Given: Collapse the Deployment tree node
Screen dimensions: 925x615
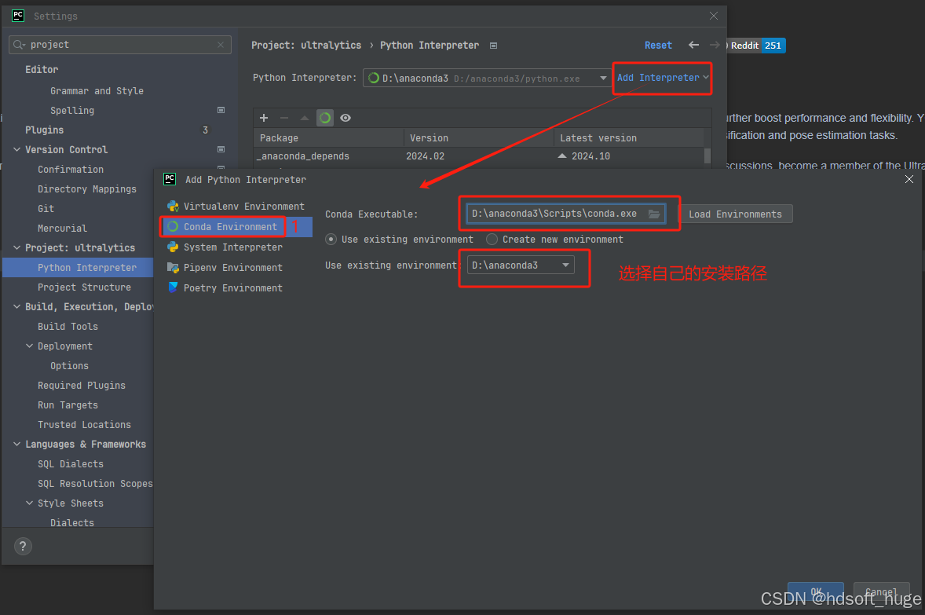Looking at the screenshot, I should [x=30, y=346].
